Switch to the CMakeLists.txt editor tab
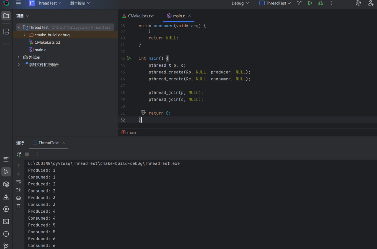This screenshot has width=377, height=249. [x=138, y=16]
